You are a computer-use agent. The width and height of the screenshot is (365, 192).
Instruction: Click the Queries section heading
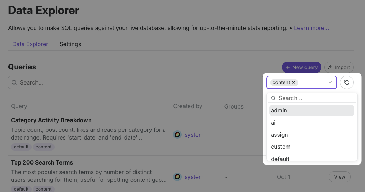coord(22,67)
